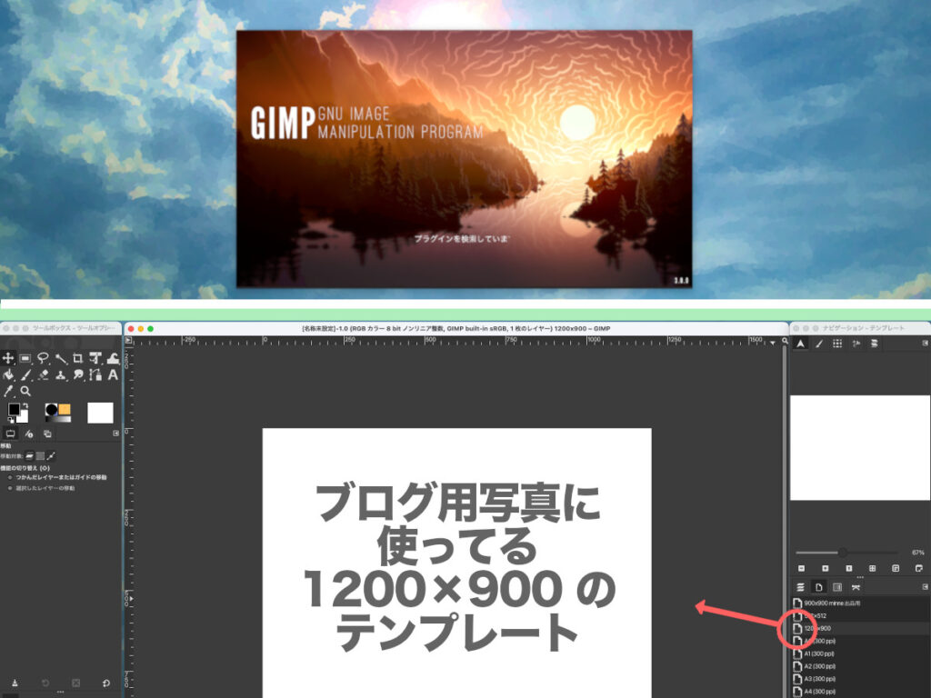Select the Color Picker eyedropper tool
This screenshot has height=698, width=931.
pos(8,391)
